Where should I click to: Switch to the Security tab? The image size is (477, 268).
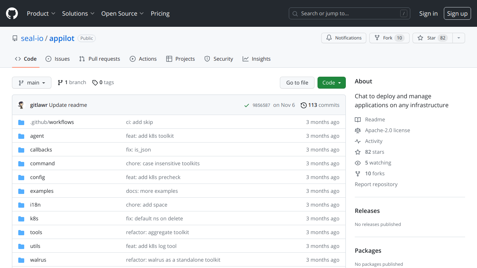(x=219, y=59)
